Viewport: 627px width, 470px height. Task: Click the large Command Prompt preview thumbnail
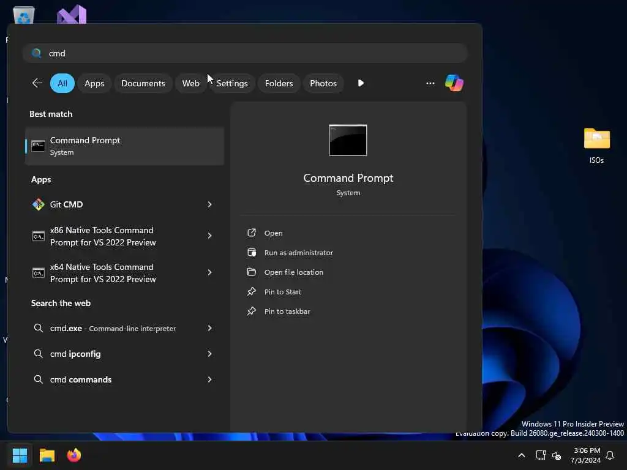(x=348, y=140)
